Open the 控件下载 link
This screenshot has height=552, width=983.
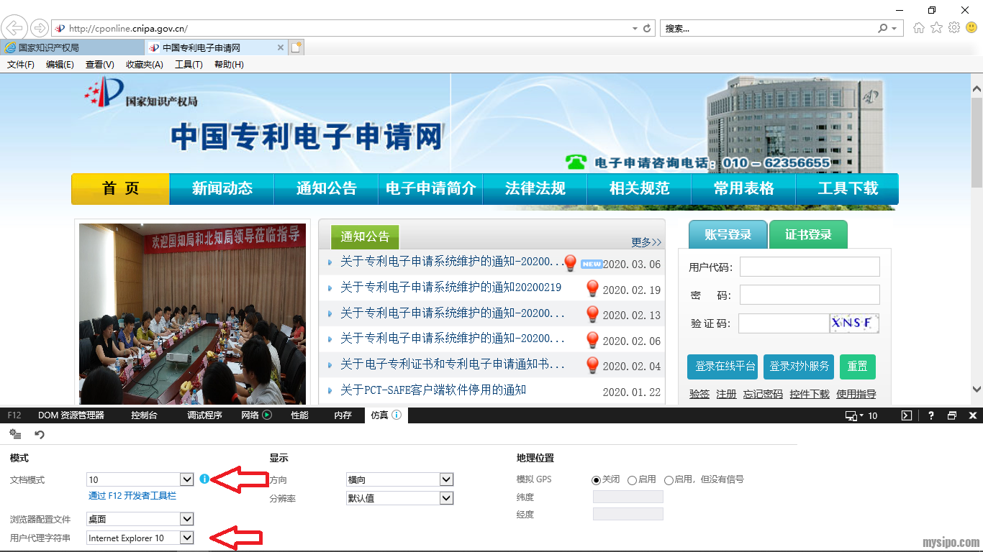click(810, 394)
